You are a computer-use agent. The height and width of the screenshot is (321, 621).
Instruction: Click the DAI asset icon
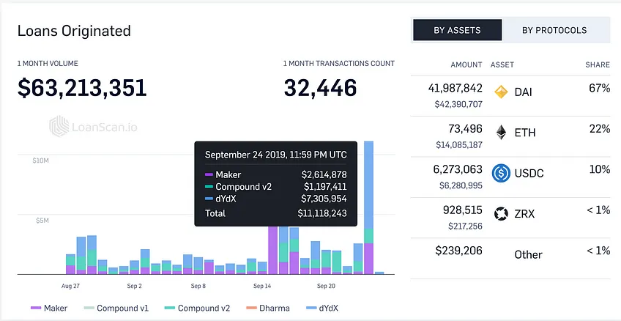[501, 92]
